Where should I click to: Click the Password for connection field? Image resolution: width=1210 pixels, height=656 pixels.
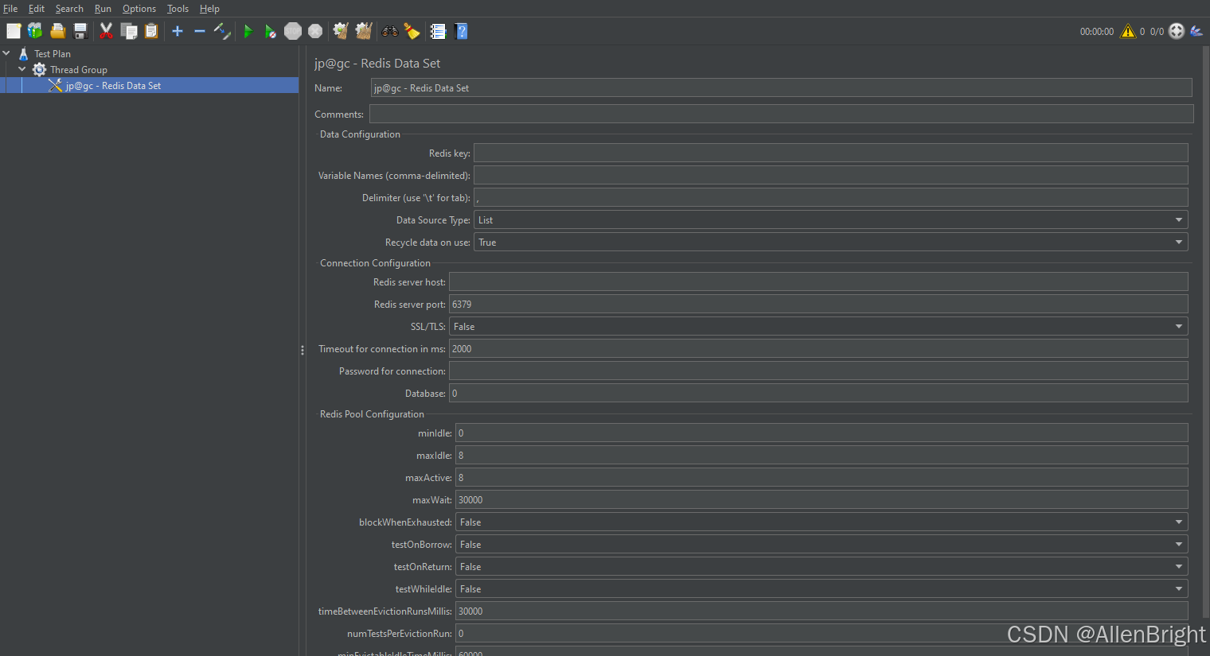(x=818, y=371)
